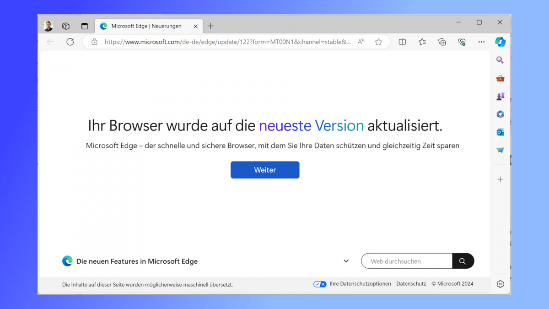Open Collections from the toolbar
Image resolution: width=549 pixels, height=309 pixels.
click(x=442, y=41)
